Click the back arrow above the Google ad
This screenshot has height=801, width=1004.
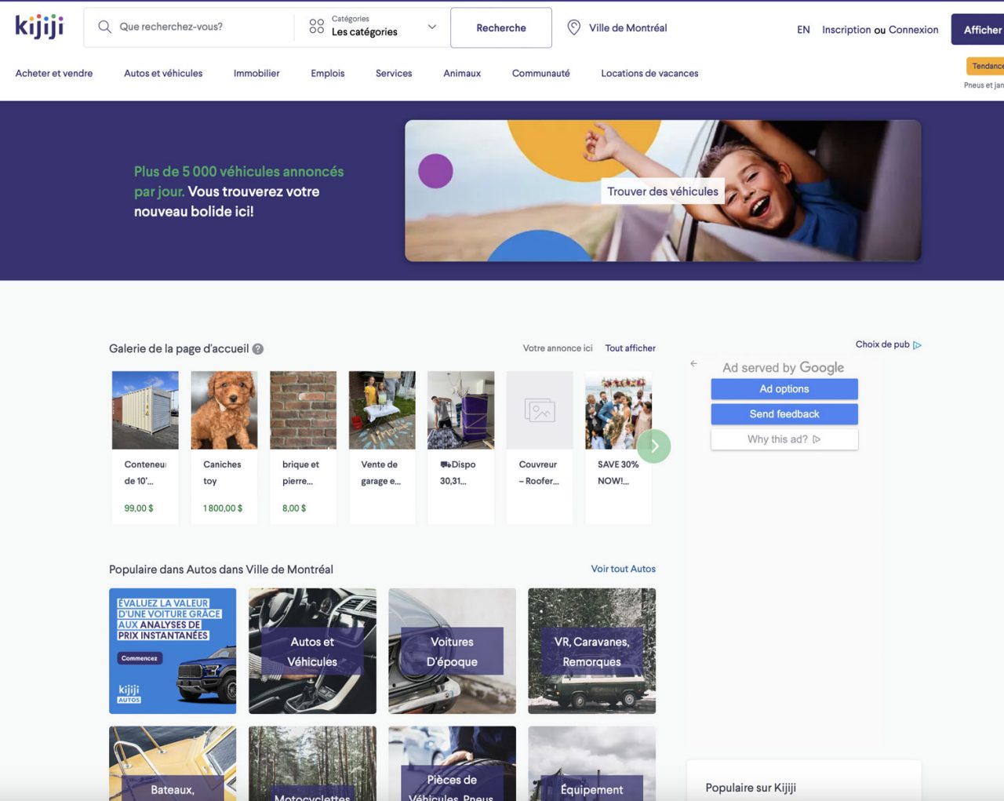(x=693, y=363)
